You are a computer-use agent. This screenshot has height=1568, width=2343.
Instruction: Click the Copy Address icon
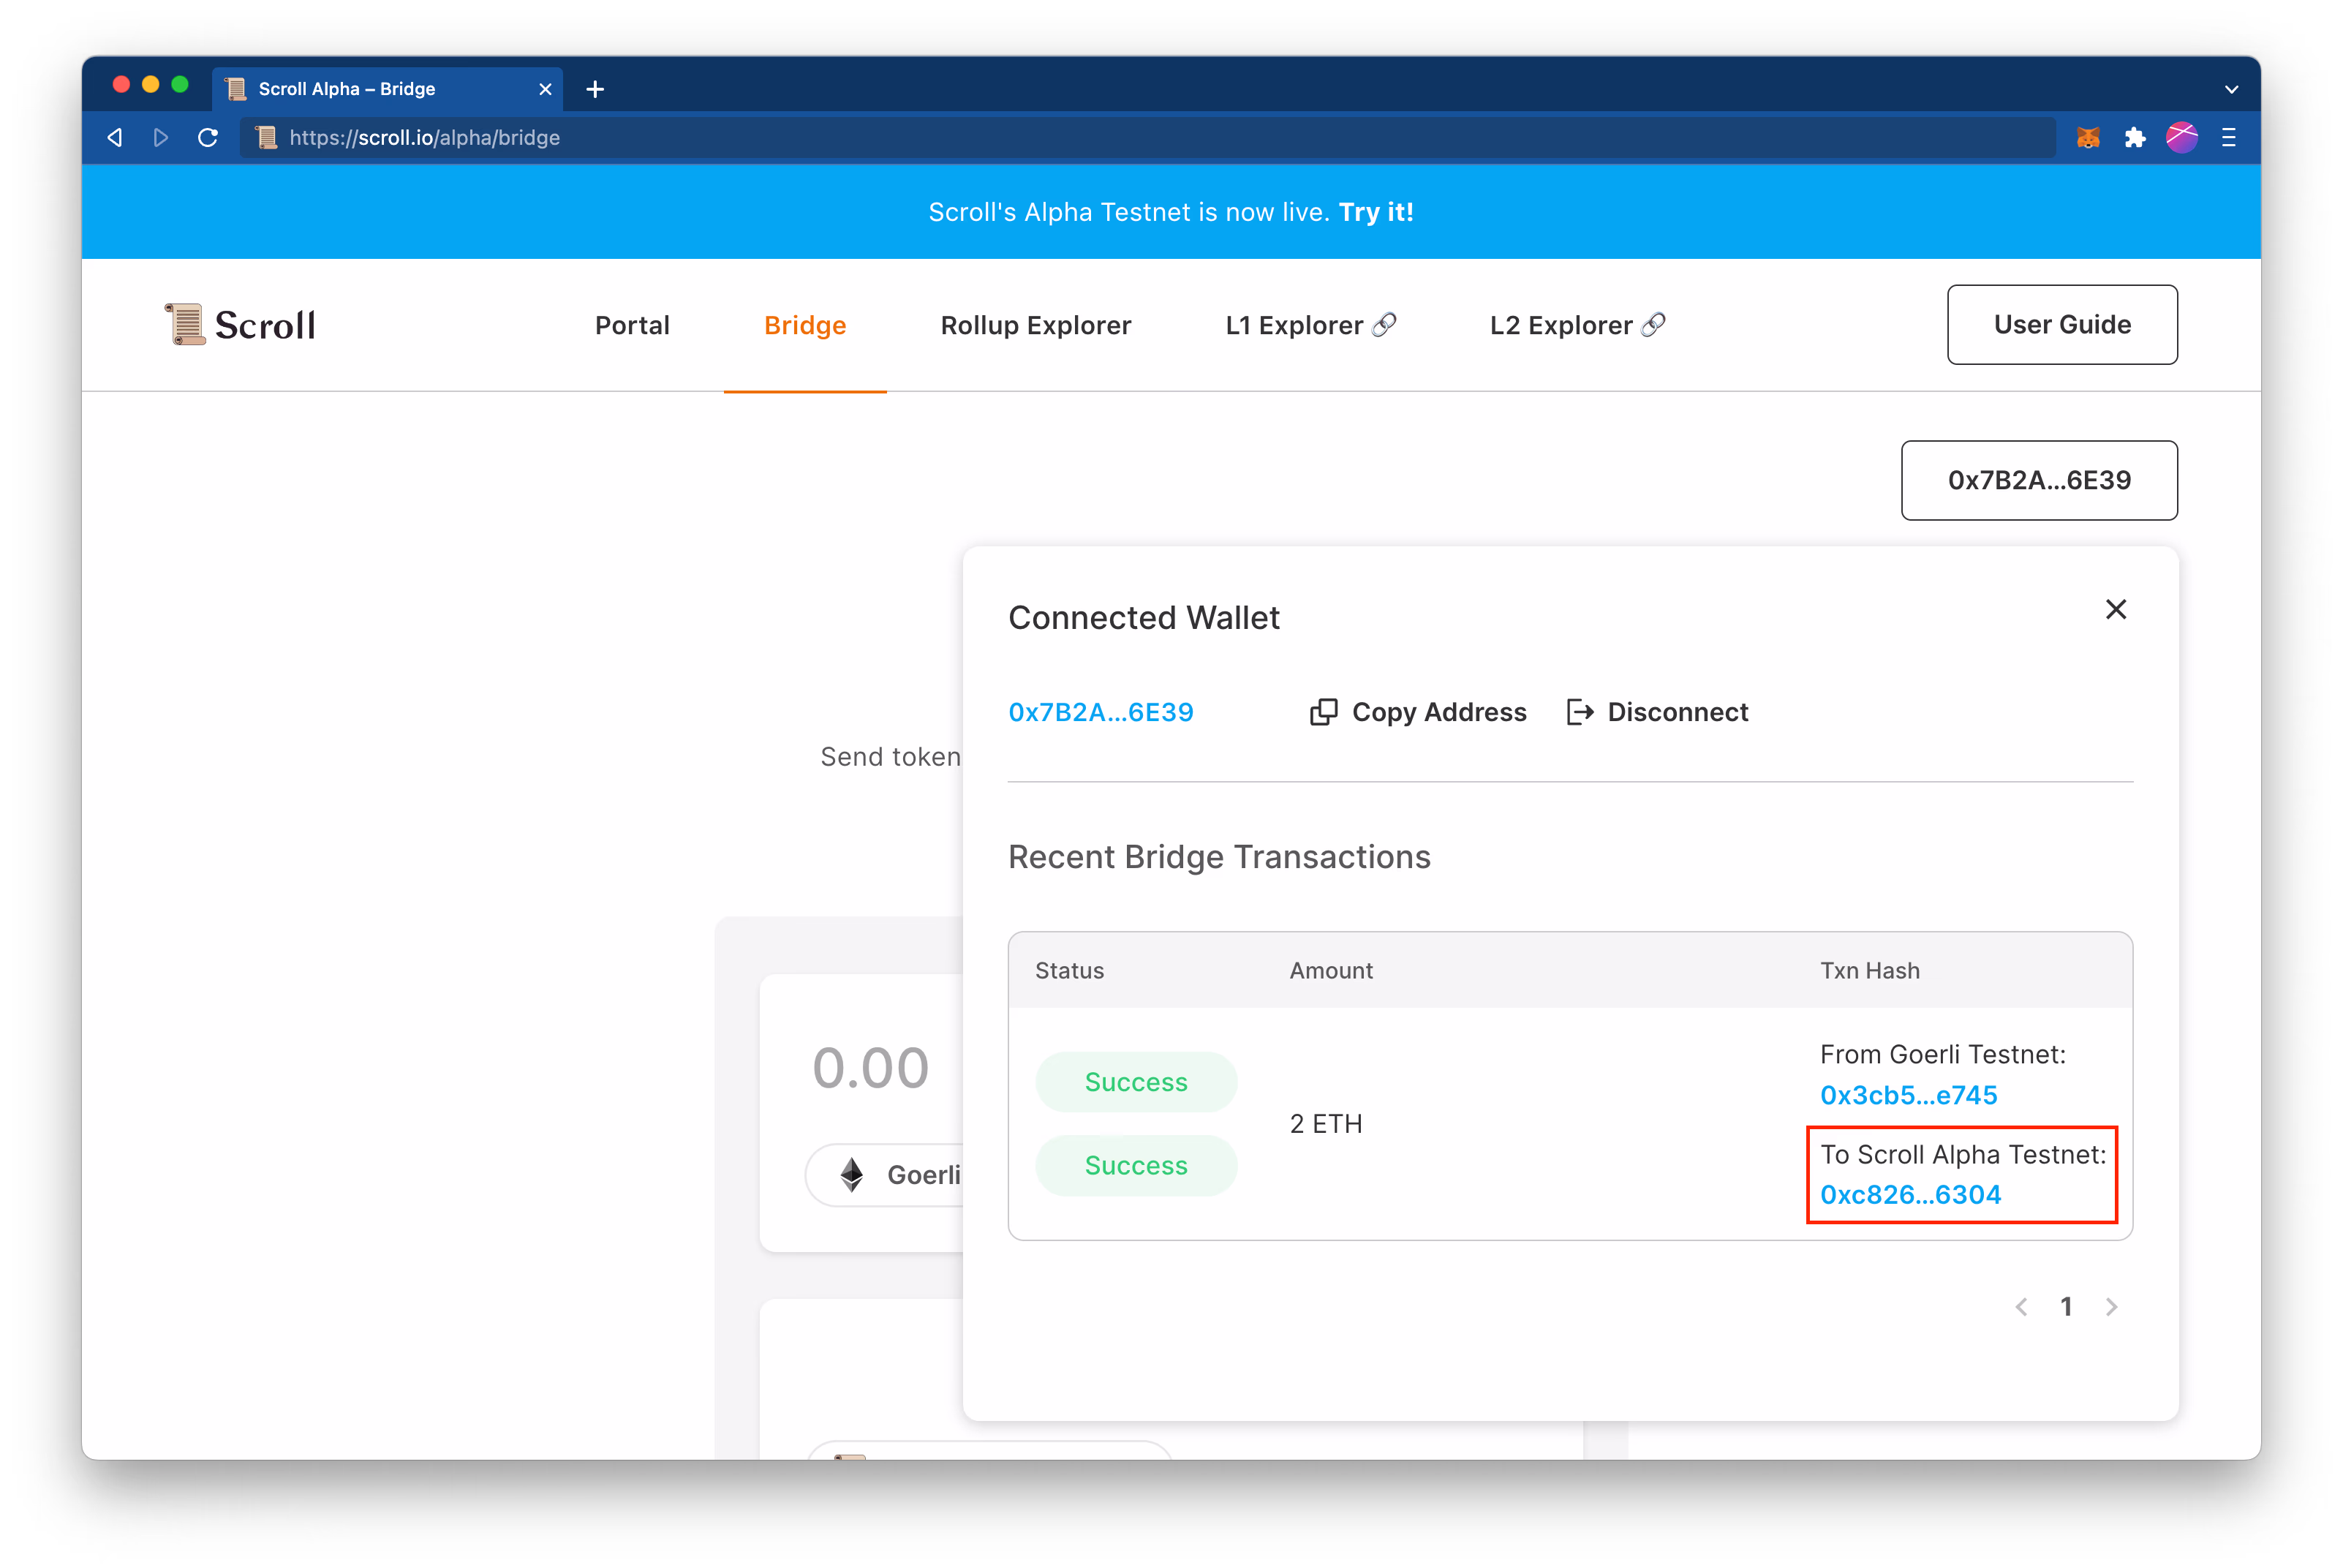coord(1323,712)
